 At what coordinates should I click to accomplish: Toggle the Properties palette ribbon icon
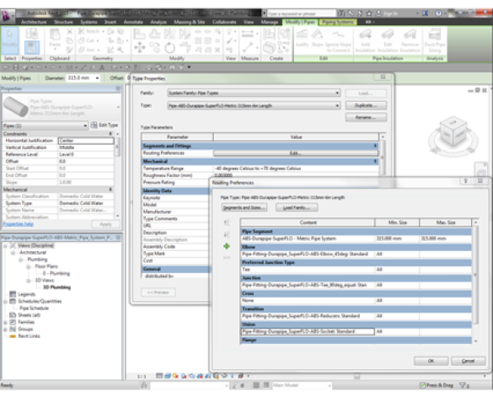tap(32, 48)
